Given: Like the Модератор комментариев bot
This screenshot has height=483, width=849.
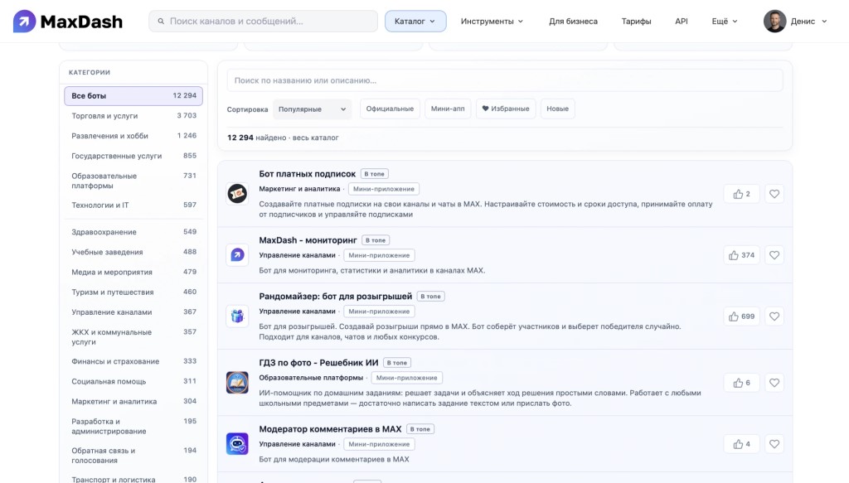Looking at the screenshot, I should [x=742, y=443].
